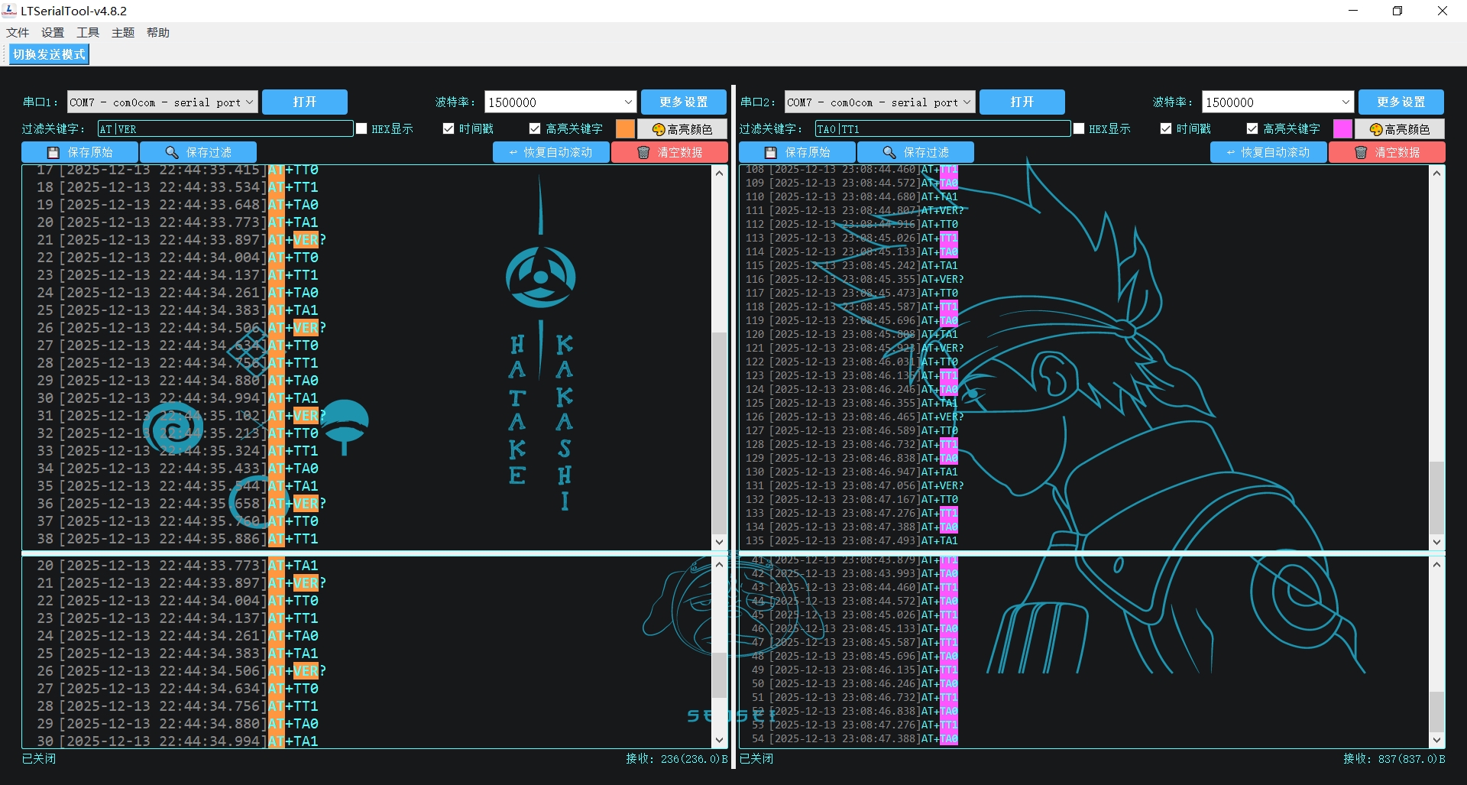
Task: Click the save icon on port 2 保存原始 button
Action: (771, 153)
